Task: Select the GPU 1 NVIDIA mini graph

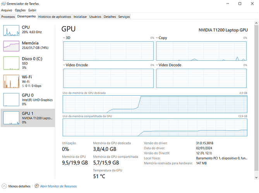Action: click(11, 118)
